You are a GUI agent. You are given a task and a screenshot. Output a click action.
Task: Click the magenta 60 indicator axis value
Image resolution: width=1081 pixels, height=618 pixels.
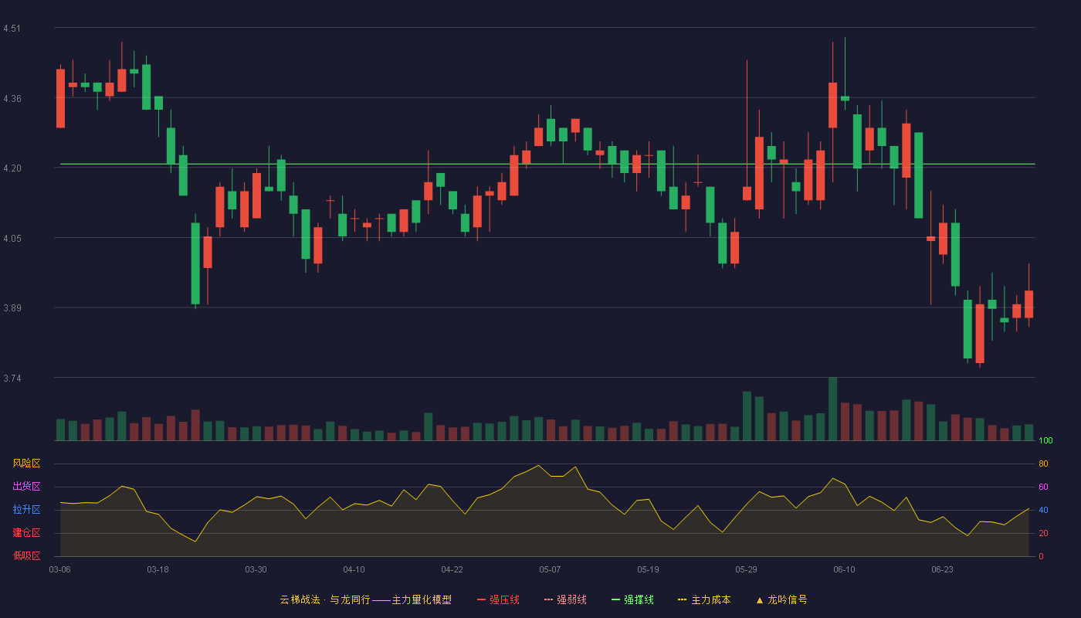point(1043,487)
